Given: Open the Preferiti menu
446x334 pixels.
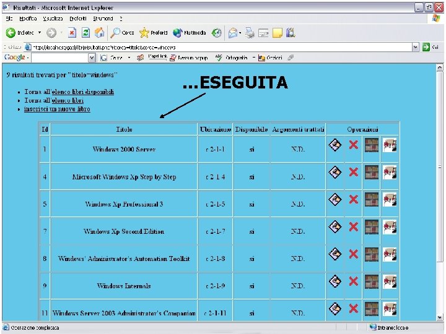Looking at the screenshot, I should (x=78, y=19).
